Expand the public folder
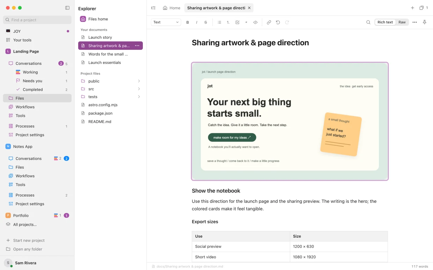 tap(139, 81)
